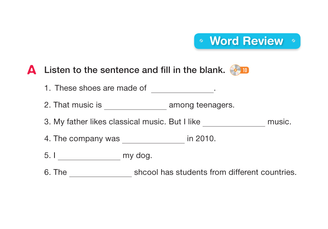
Task: Click the left dot on Word Review banner
Action: [201, 41]
